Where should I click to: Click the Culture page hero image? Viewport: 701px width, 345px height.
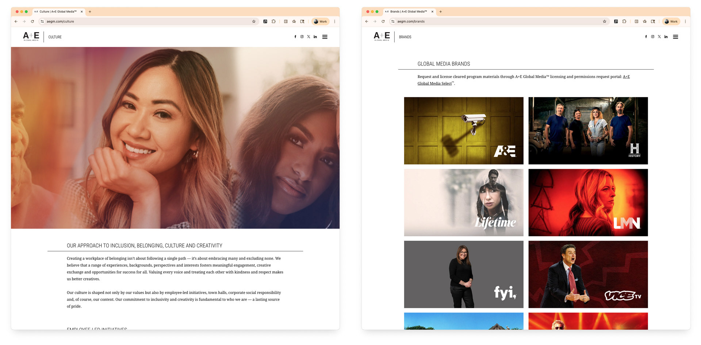pos(175,138)
